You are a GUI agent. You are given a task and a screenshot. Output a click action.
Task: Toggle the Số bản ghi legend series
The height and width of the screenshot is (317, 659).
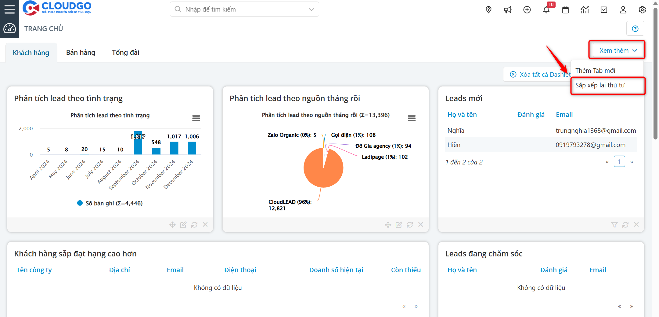pos(110,203)
